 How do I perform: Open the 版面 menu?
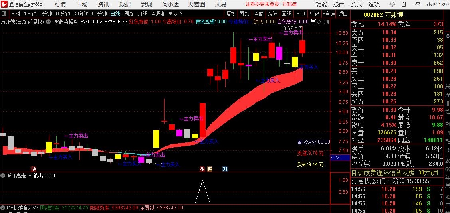pyautogui.click(x=339, y=4)
